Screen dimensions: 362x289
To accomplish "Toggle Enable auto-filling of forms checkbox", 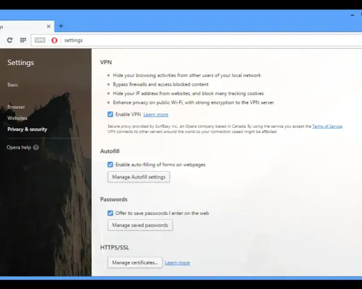I will click(x=110, y=164).
